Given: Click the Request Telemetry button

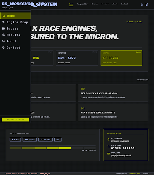Looking at the screenshot, I should (15, 120).
